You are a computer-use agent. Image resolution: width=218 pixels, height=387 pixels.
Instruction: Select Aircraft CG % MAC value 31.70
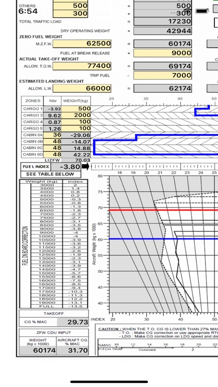(x=72, y=350)
